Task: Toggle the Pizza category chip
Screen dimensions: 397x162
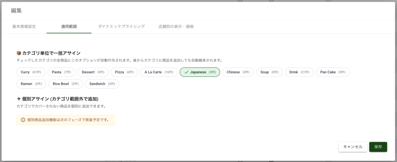Action: (x=124, y=72)
